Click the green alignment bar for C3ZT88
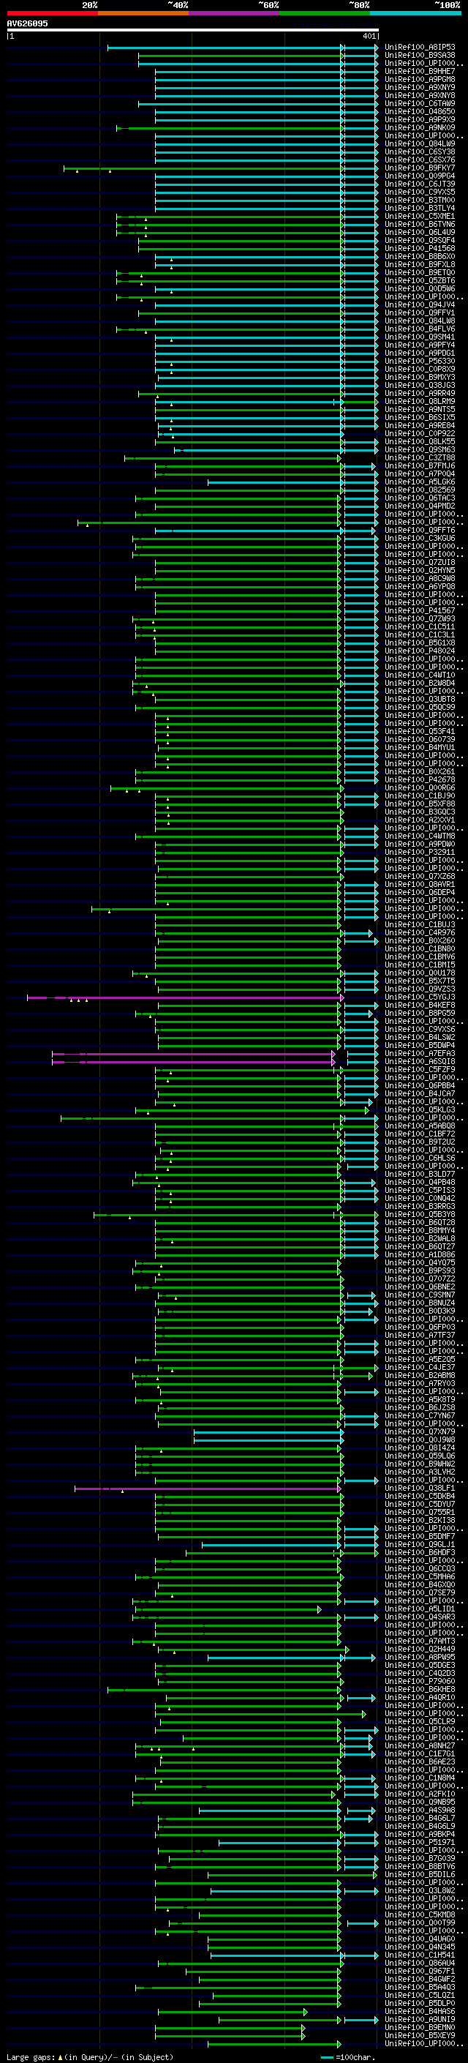The width and height of the screenshot is (468, 2063). click(232, 457)
